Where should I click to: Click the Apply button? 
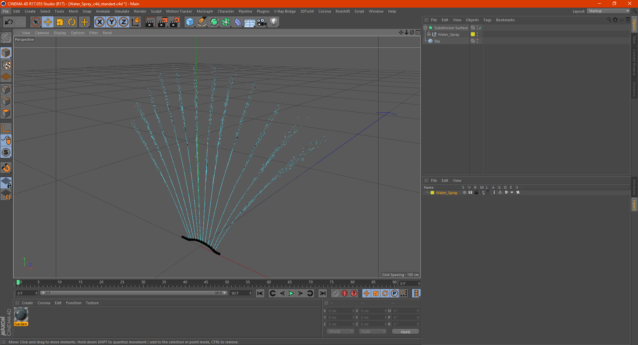click(405, 332)
